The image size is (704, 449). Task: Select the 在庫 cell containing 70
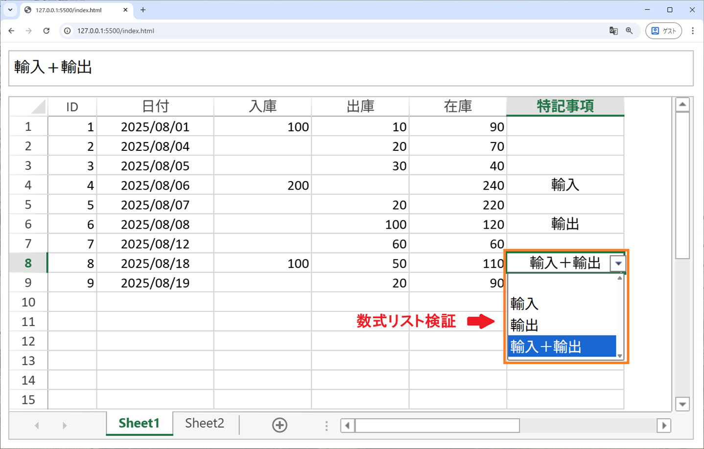(x=458, y=146)
